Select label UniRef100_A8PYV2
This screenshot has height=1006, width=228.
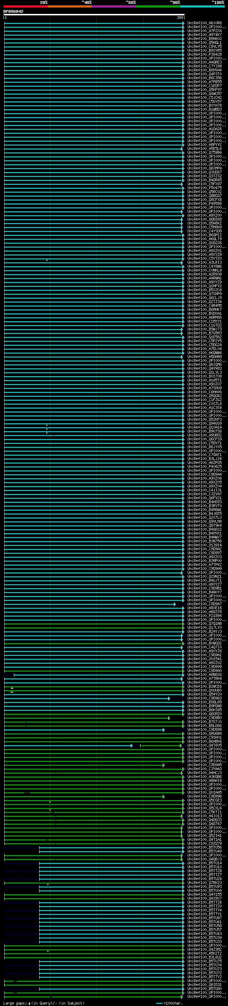coord(204,145)
